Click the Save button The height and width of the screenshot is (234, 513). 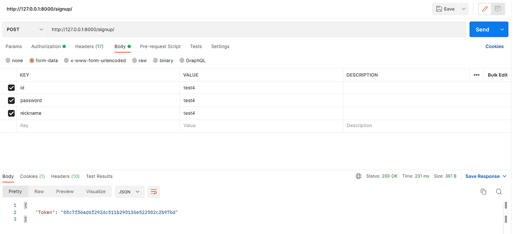click(x=445, y=9)
